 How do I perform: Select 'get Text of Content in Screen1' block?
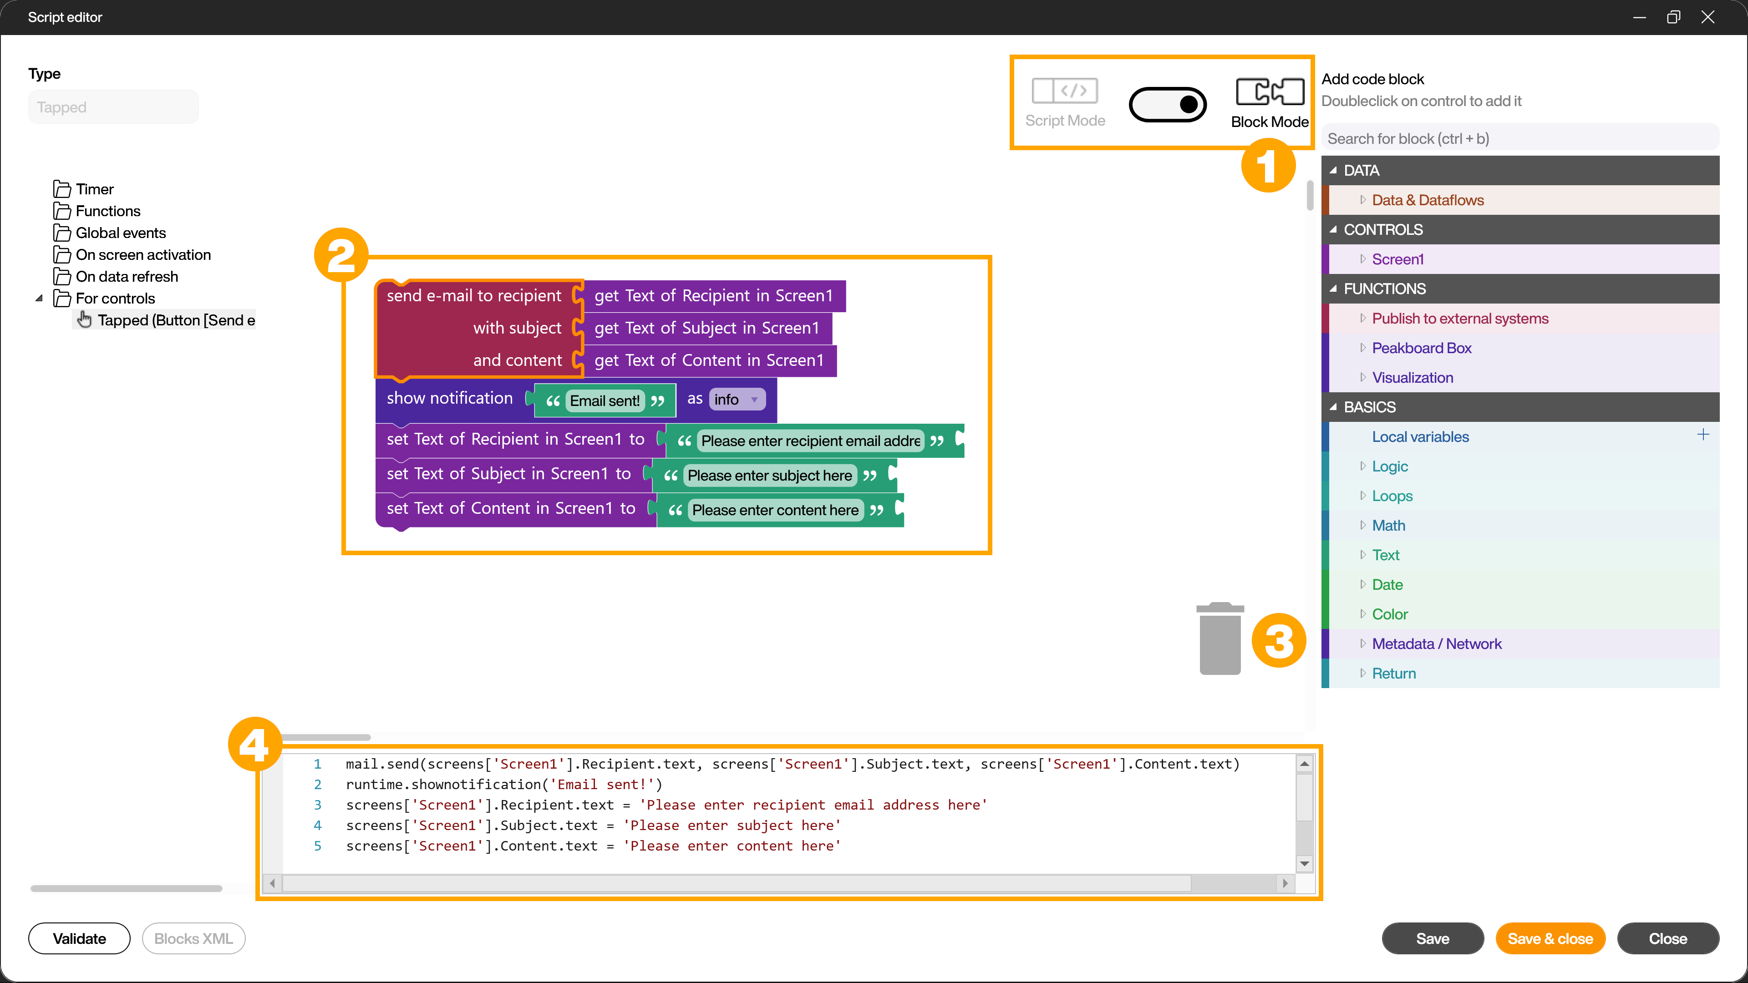point(709,361)
